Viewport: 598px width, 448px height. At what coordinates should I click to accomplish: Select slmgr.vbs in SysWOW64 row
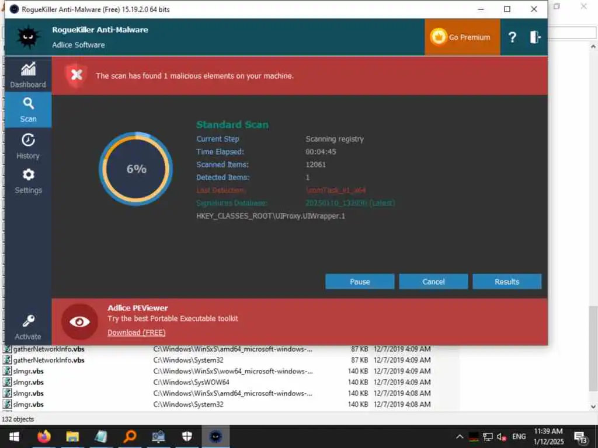[217, 382]
